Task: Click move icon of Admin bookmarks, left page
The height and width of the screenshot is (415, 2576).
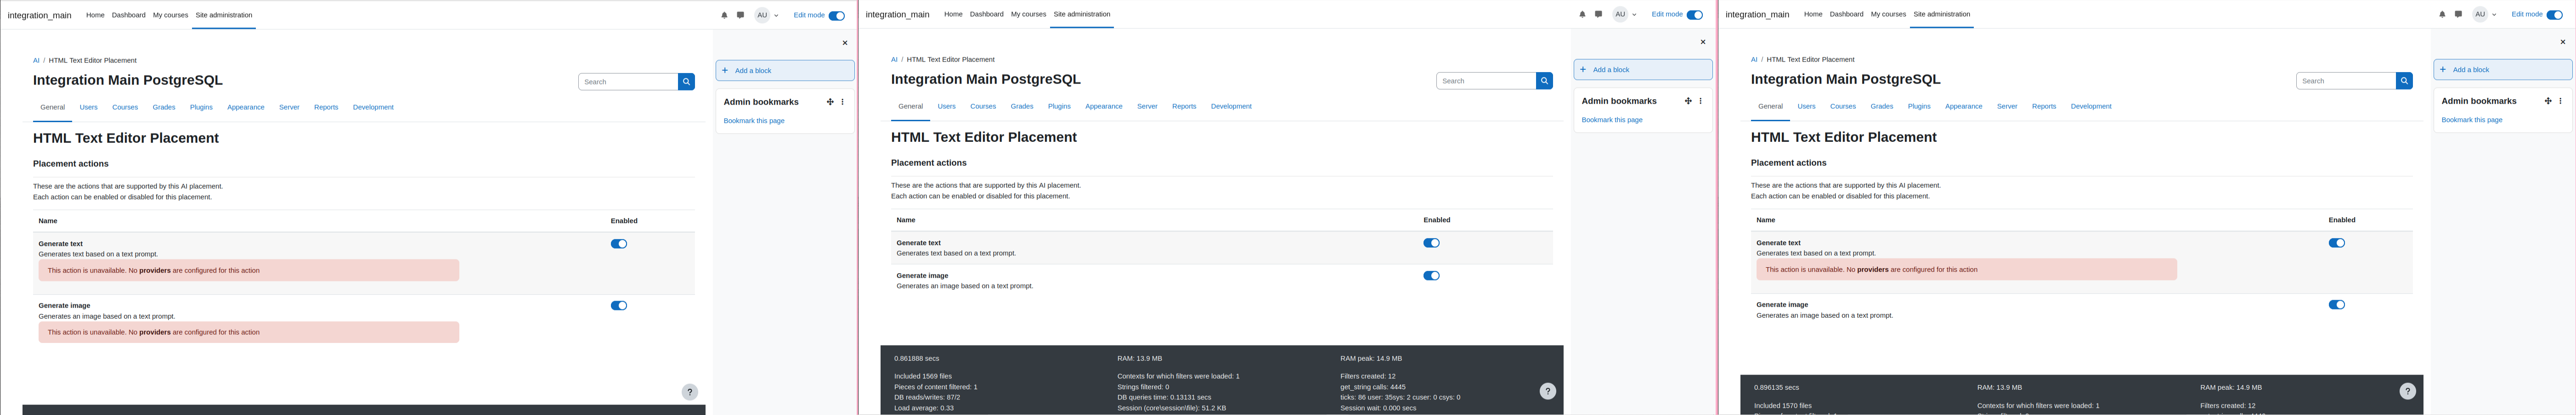Action: point(830,102)
